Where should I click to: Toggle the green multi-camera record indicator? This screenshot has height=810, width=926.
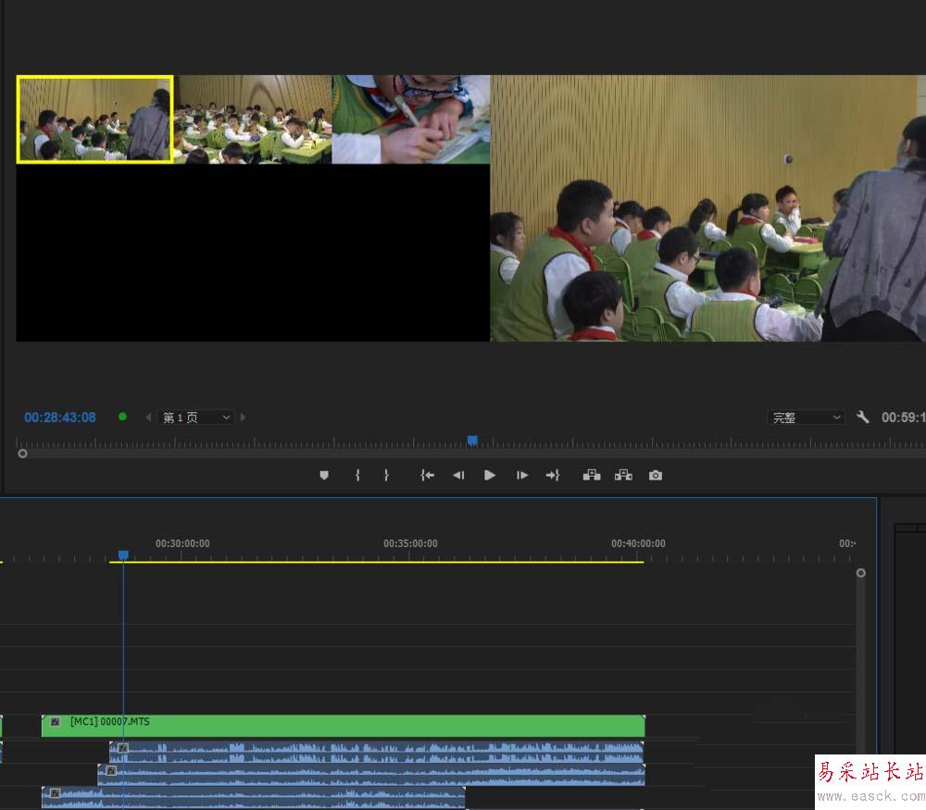click(122, 417)
